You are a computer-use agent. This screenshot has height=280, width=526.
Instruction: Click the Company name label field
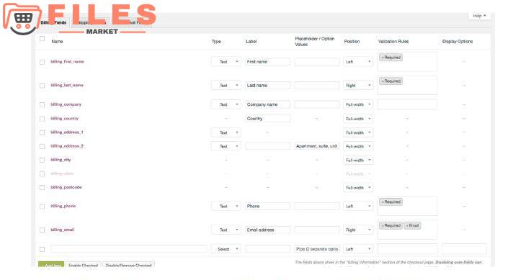tap(267, 104)
